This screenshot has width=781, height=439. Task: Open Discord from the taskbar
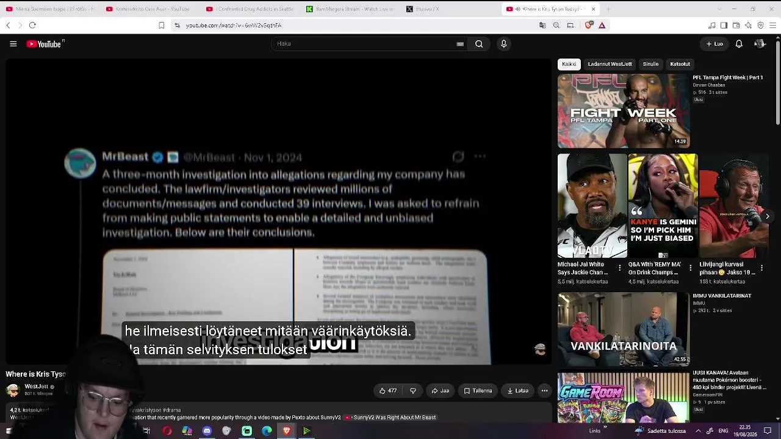(207, 431)
